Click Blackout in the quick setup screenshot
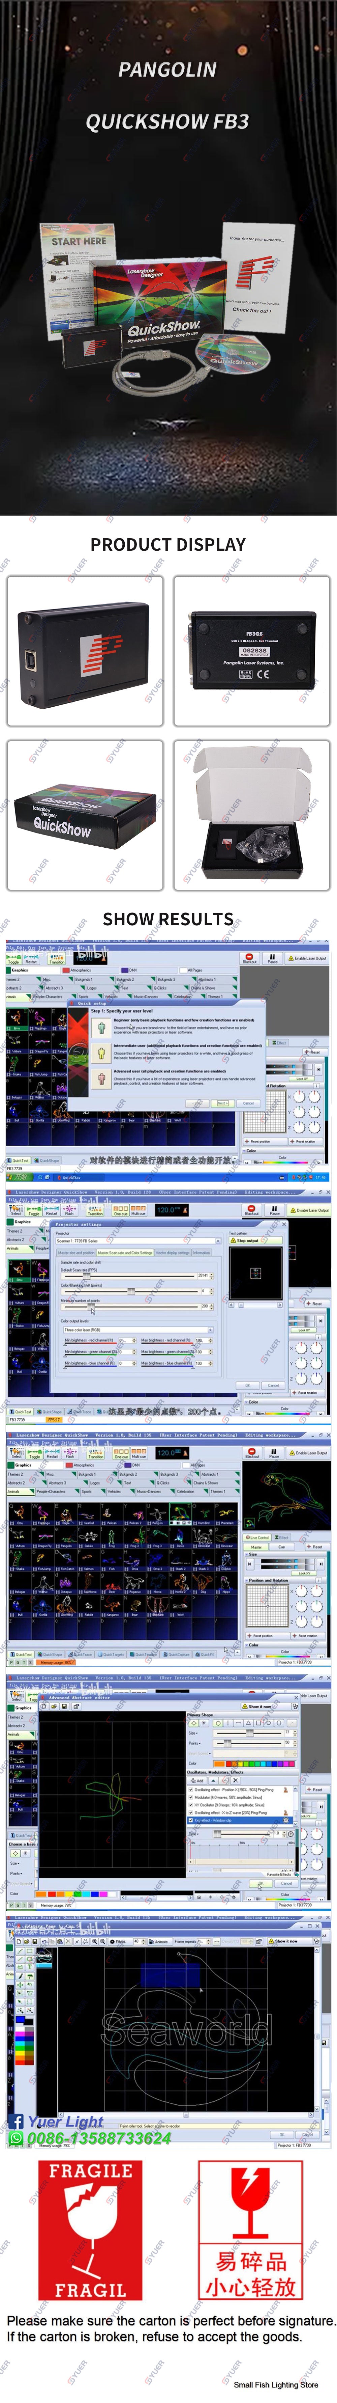The height and width of the screenshot is (2403, 337). [x=249, y=958]
